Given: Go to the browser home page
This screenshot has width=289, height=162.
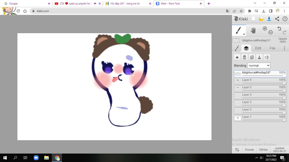Looking at the screenshot, I should point(25,11).
